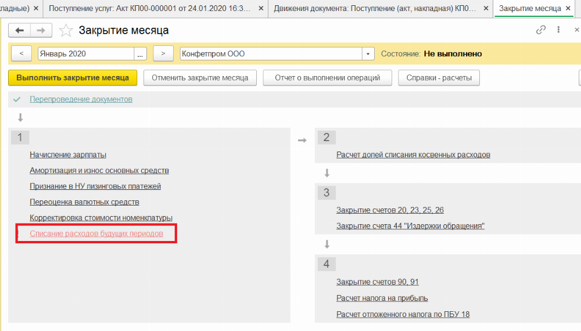
Task: Go to previous month with left arrow
Action: 21,53
